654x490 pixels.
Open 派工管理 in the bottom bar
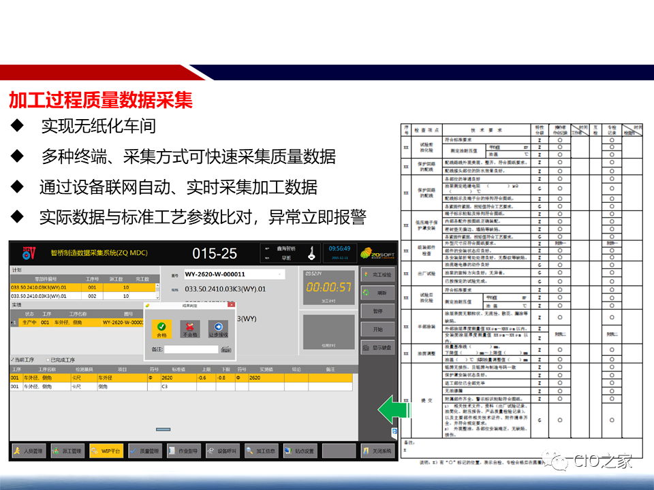67,451
